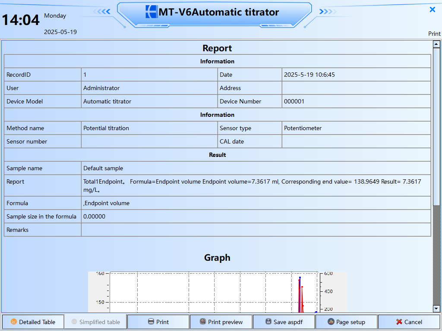Click the Detailed Table orange icon
Viewport: 442px width, 331px height.
click(14, 322)
